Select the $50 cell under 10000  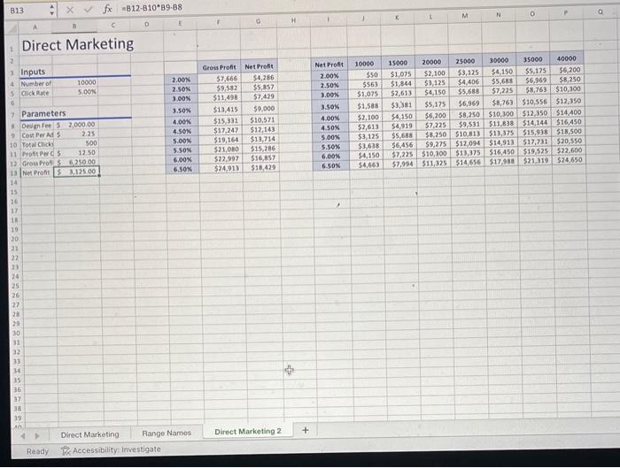(364, 74)
